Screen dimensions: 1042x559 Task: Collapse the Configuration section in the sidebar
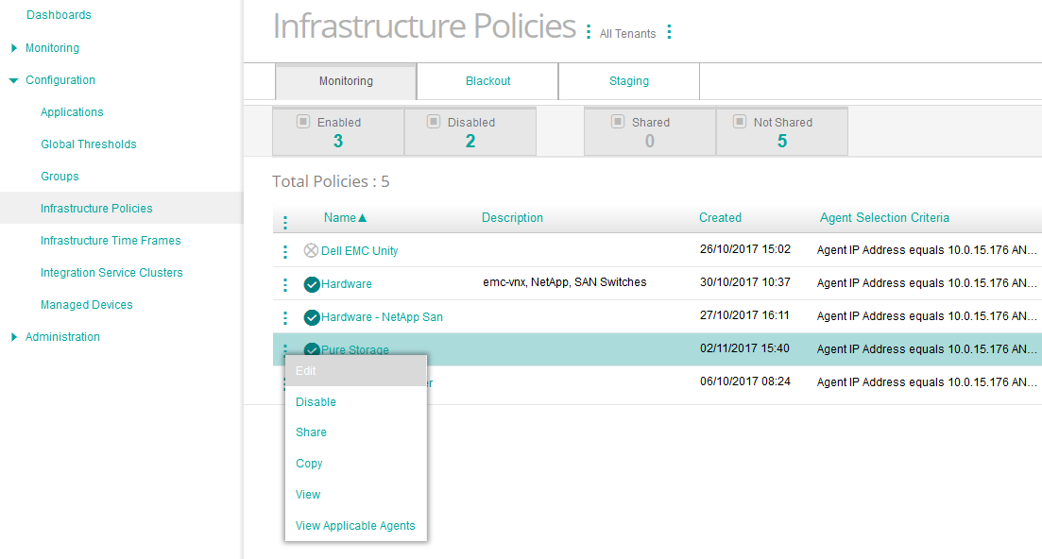[x=12, y=79]
